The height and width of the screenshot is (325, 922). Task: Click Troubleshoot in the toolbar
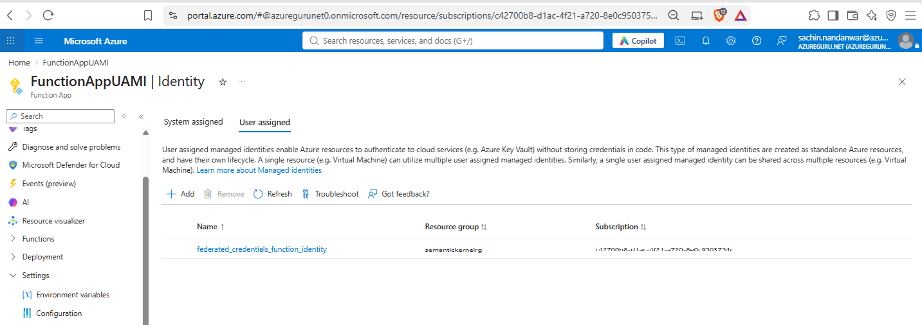coord(329,194)
